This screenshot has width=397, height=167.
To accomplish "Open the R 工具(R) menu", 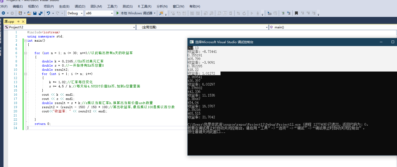I will [x=145, y=6].
